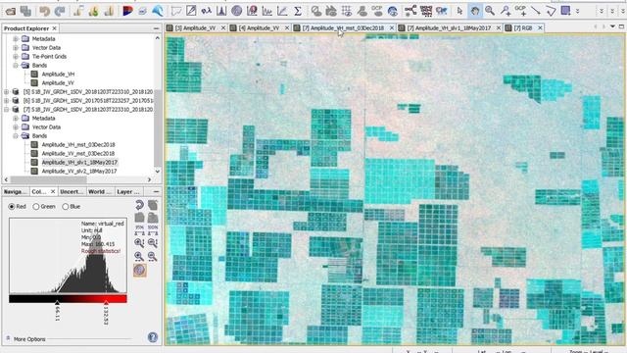Open the Band Maths sigma icon
The height and width of the screenshot is (353, 627).
pyautogui.click(x=298, y=11)
